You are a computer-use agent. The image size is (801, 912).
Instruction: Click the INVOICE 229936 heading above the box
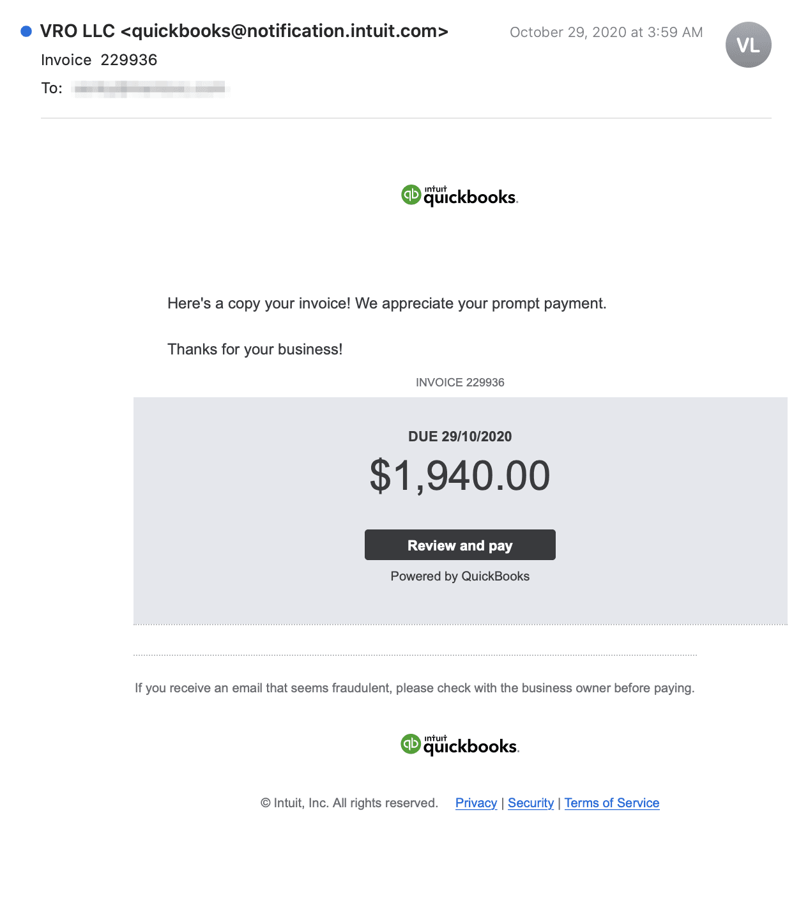pos(460,383)
